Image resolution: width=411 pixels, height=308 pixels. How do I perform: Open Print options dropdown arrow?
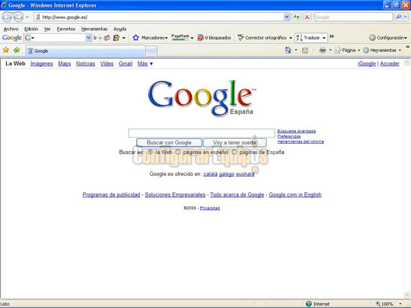(x=330, y=50)
